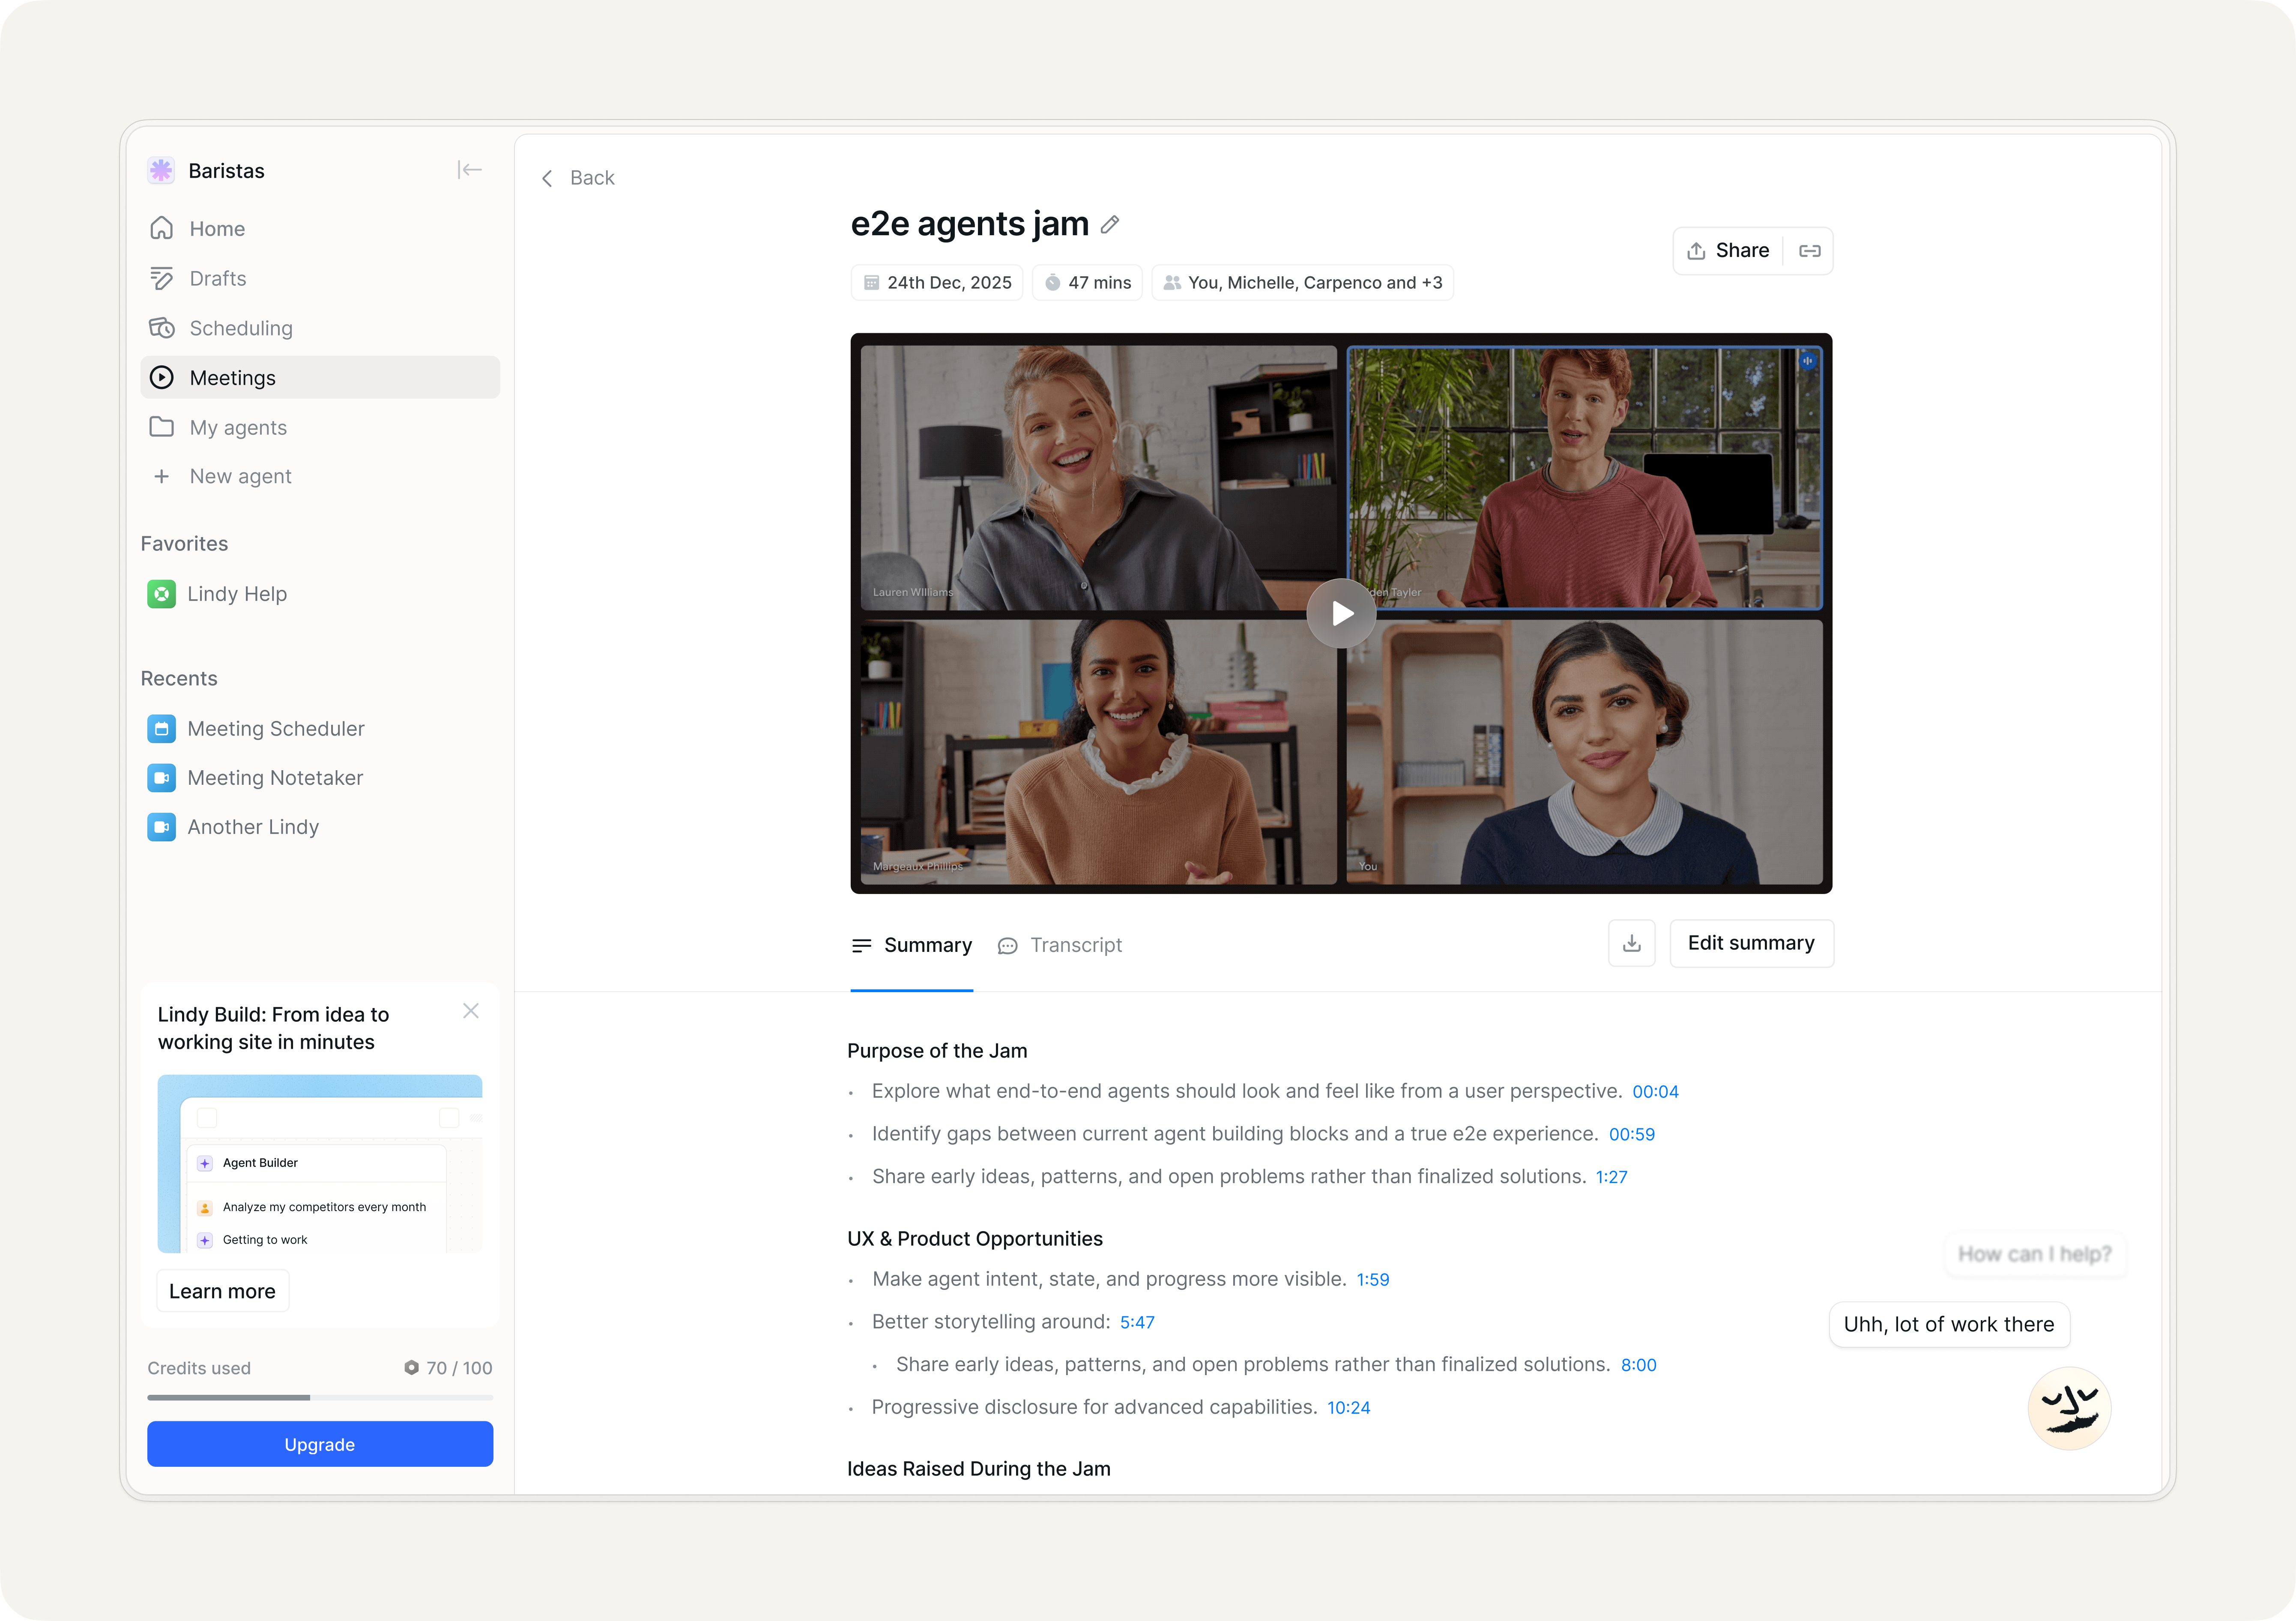Create a New agent
2296x1621 pixels.
(320, 476)
